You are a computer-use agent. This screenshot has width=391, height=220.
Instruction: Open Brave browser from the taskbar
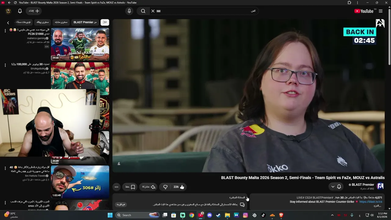[281, 215]
